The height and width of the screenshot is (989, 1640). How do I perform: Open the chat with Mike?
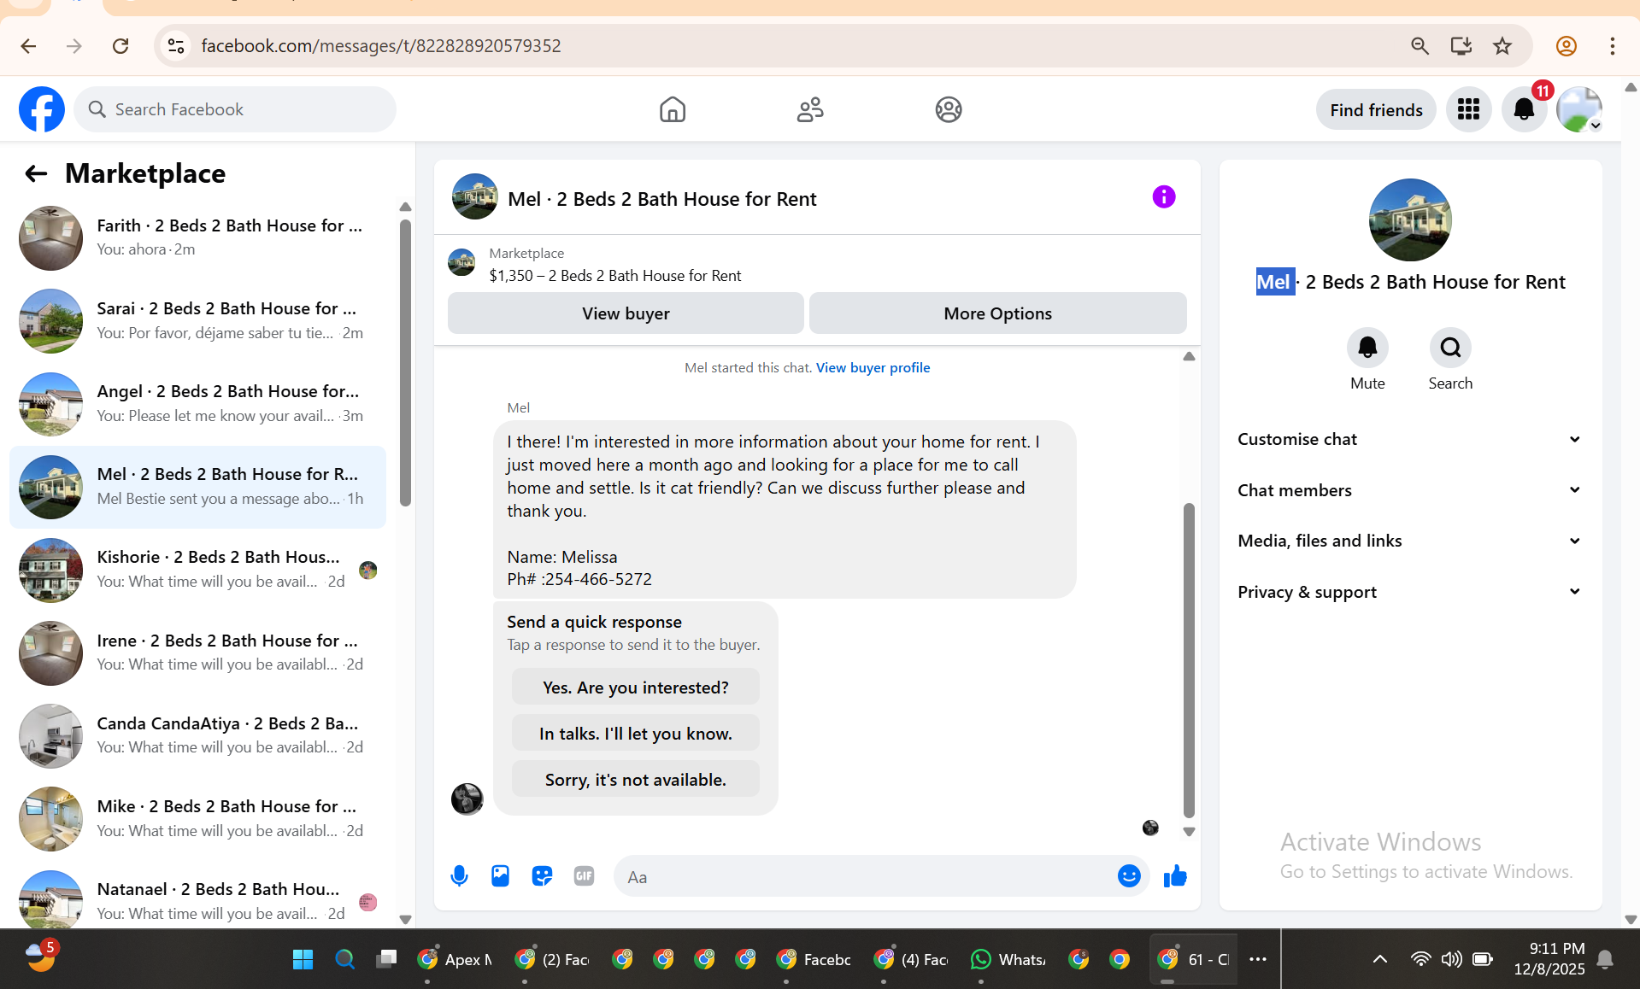point(198,819)
